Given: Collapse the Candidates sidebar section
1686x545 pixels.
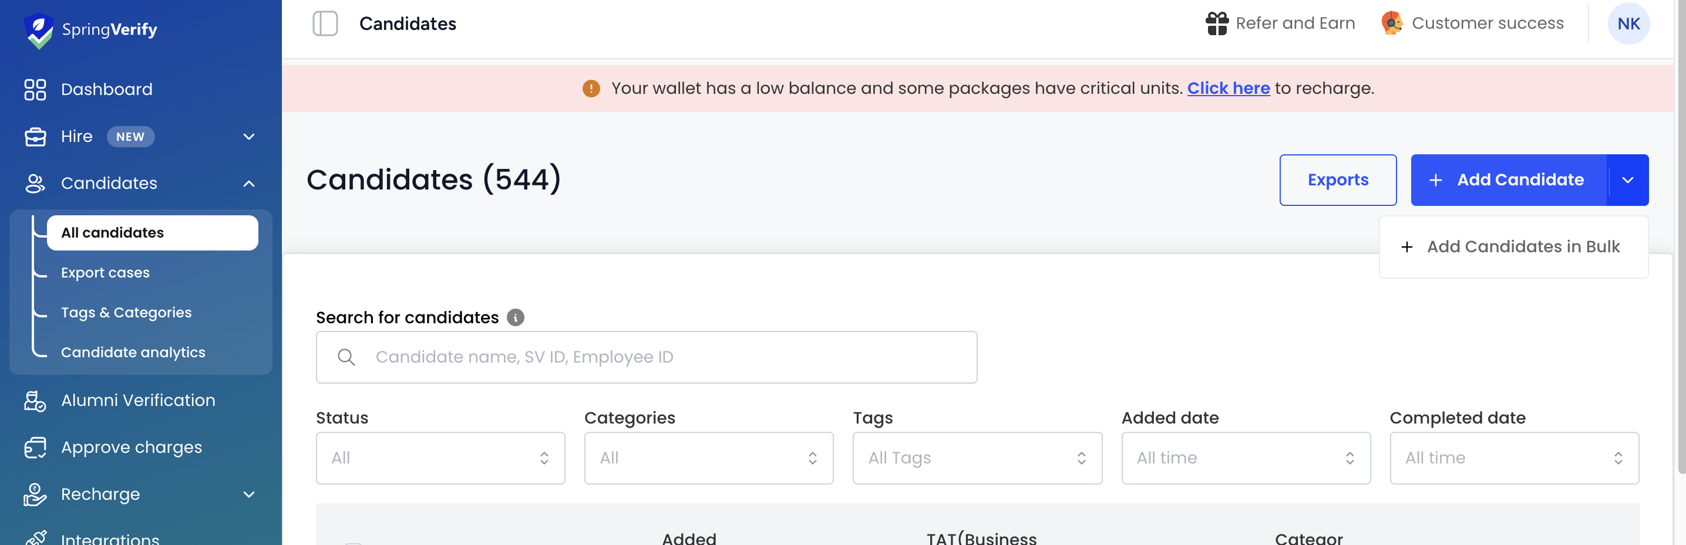Looking at the screenshot, I should point(249,184).
